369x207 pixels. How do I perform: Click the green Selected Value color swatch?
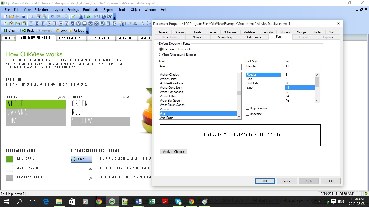(x=9, y=159)
